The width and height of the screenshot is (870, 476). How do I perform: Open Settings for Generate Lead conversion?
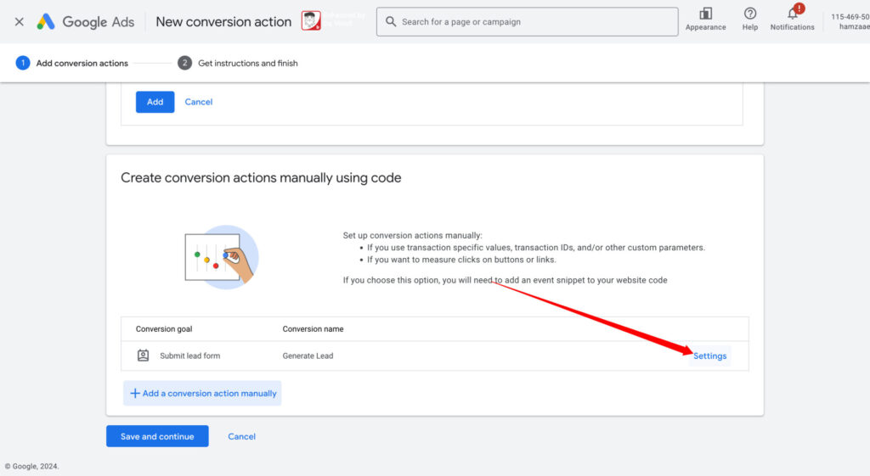pos(709,356)
